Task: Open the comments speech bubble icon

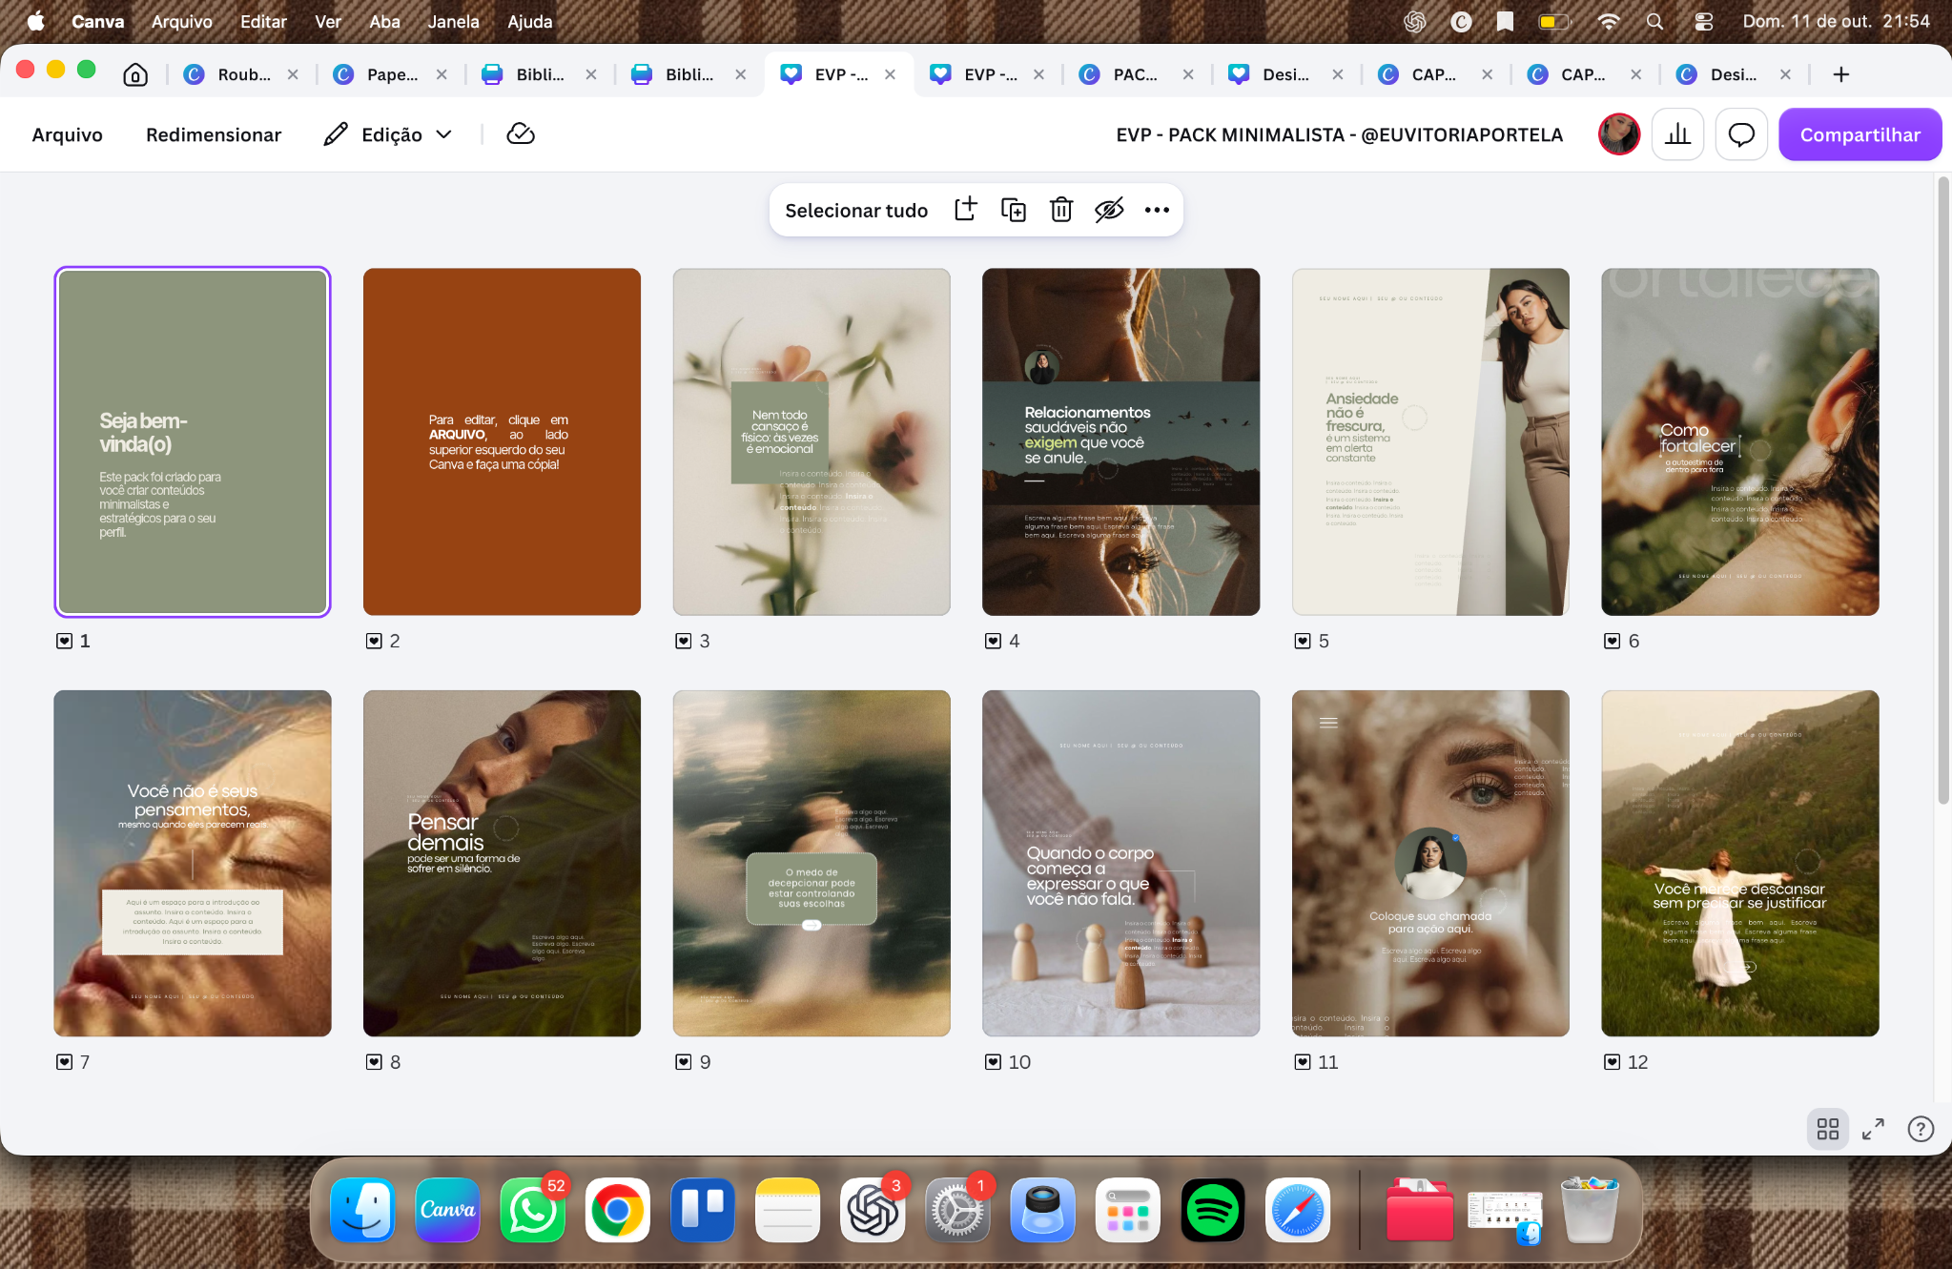Action: [1741, 134]
